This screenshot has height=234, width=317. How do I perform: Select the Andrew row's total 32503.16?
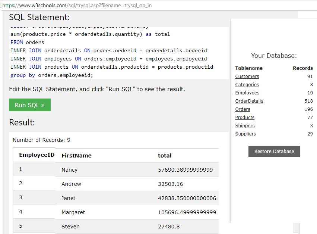click(x=170, y=184)
